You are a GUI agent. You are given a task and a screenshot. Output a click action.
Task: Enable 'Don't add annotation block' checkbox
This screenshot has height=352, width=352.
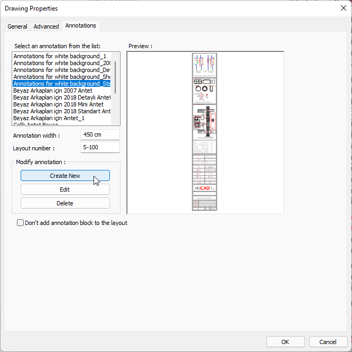coord(21,223)
